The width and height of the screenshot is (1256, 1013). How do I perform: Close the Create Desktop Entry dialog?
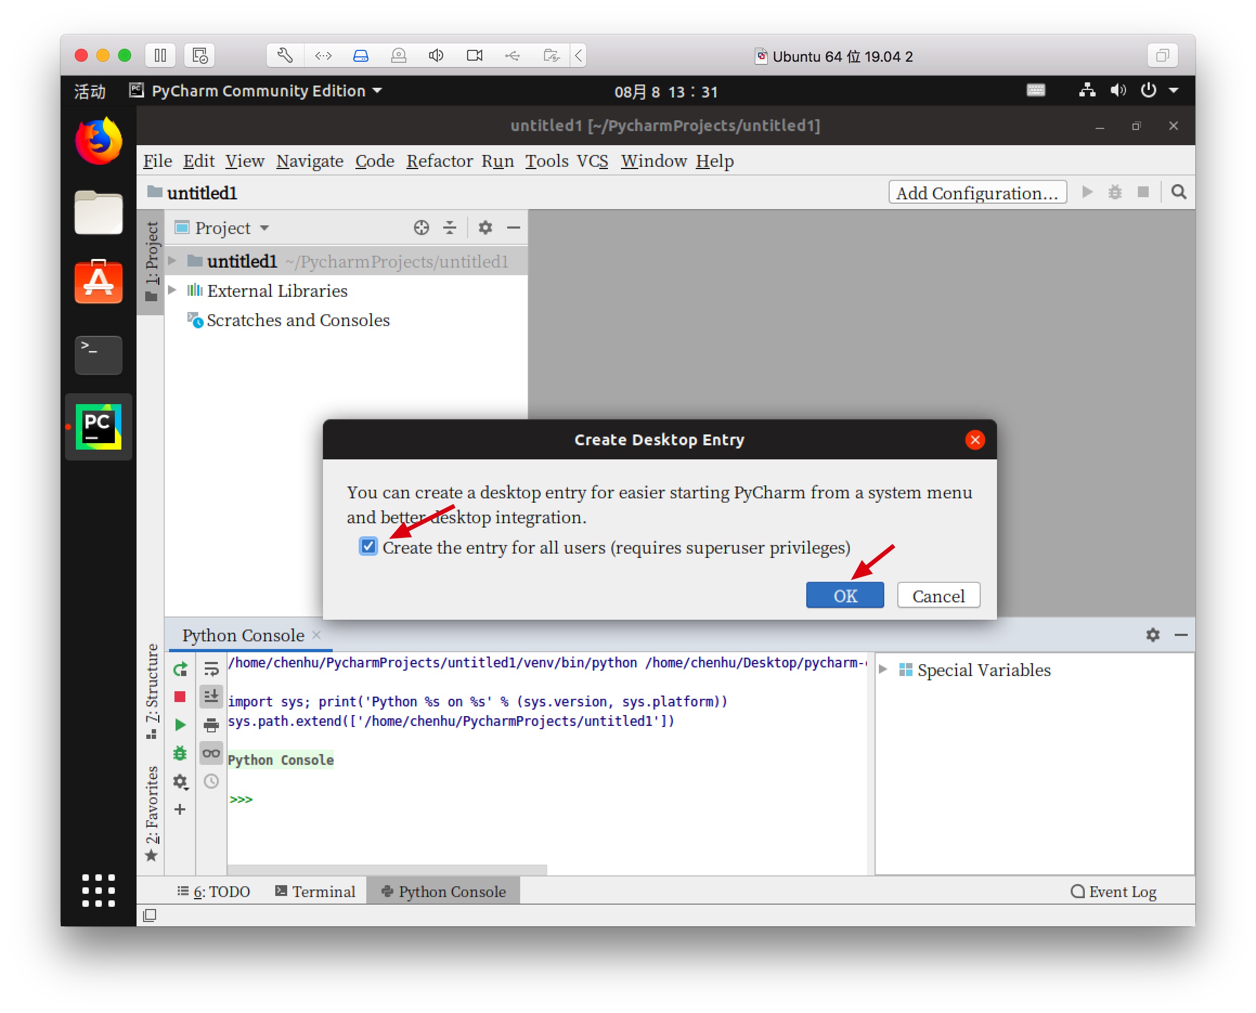pyautogui.click(x=975, y=439)
